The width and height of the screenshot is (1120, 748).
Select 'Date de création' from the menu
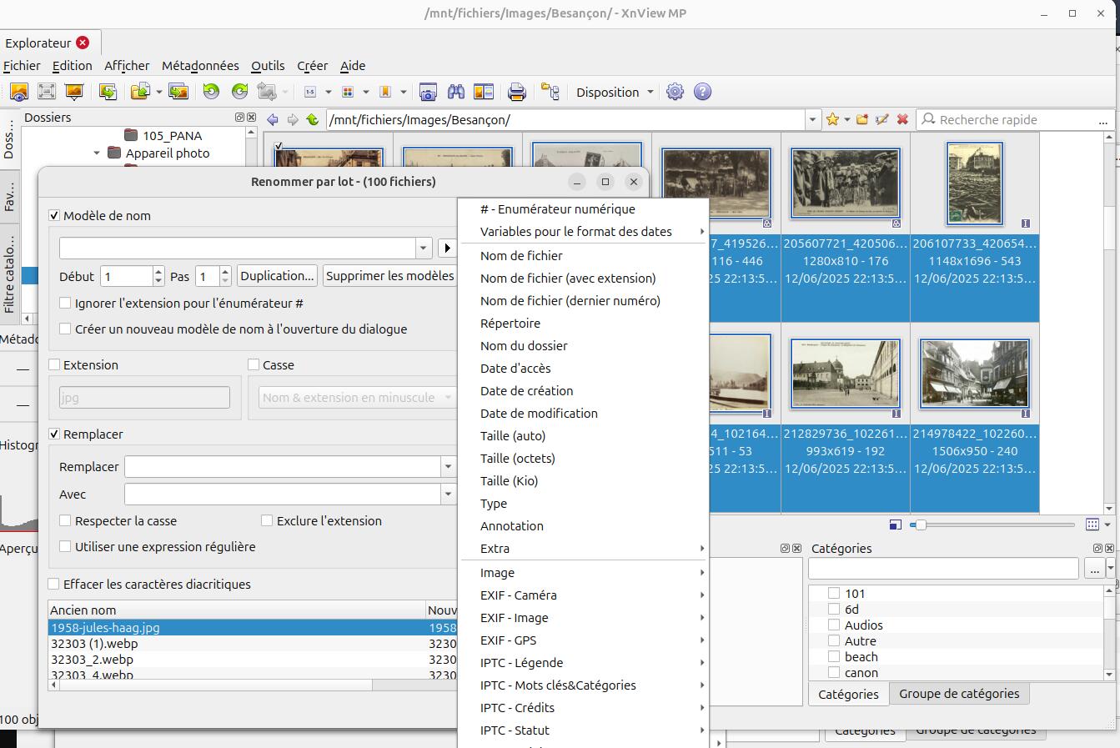(x=526, y=391)
